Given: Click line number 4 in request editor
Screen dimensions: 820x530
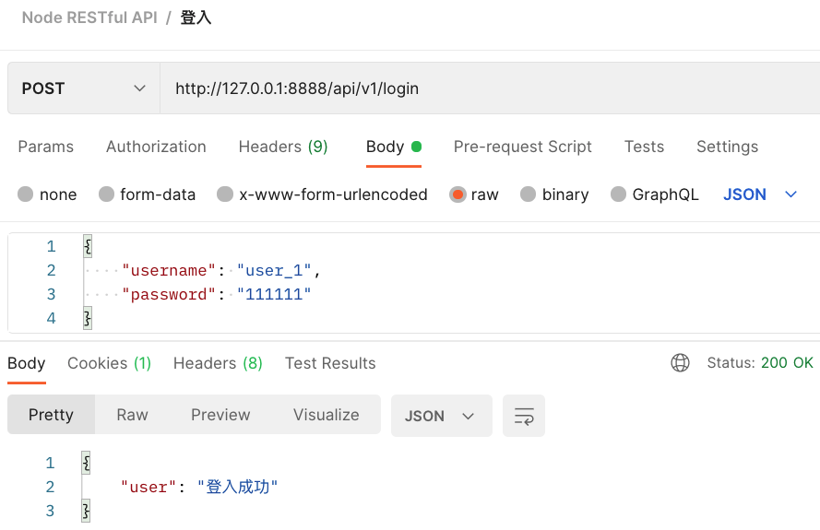Looking at the screenshot, I should [x=52, y=318].
